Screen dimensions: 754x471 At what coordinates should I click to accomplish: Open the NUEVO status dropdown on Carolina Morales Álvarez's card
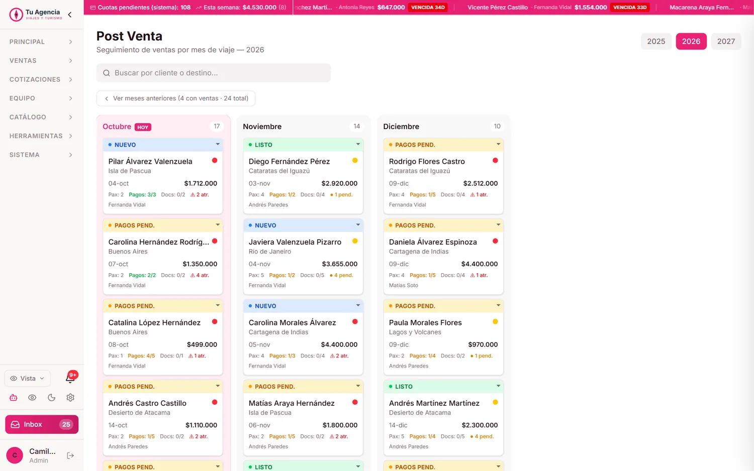pos(303,306)
